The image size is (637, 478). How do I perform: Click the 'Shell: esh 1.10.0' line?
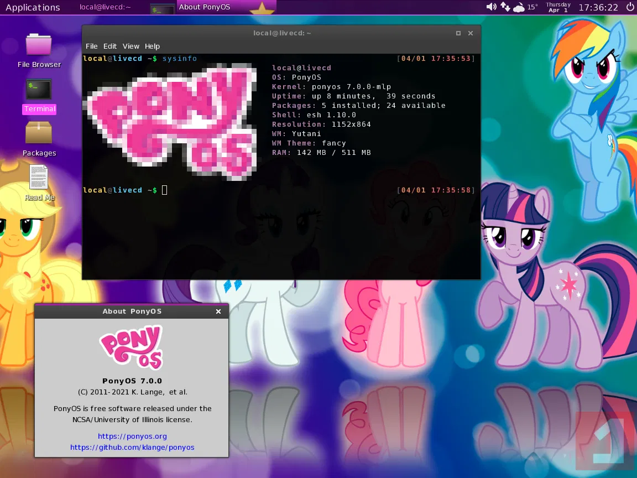pos(314,115)
